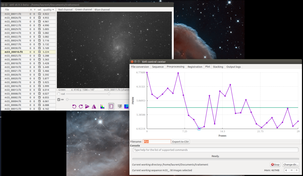This screenshot has height=176, width=303.
Task: Uncheck the chain-link slider checkbox
Action: tap(59, 99)
